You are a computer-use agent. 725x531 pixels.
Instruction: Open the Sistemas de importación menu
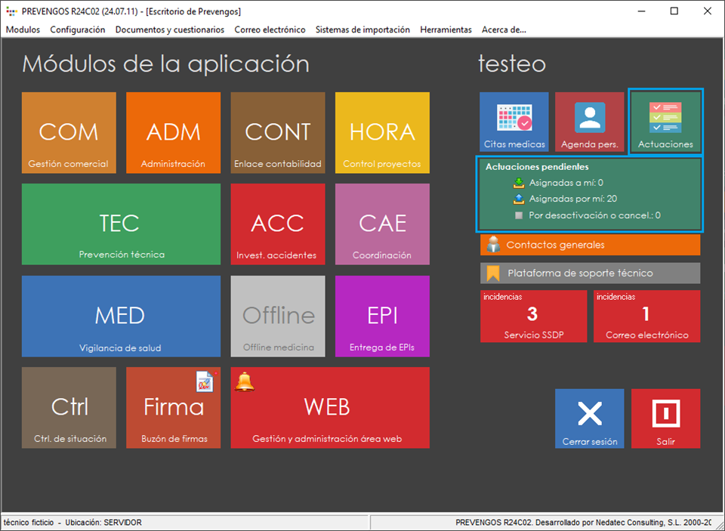tap(362, 29)
